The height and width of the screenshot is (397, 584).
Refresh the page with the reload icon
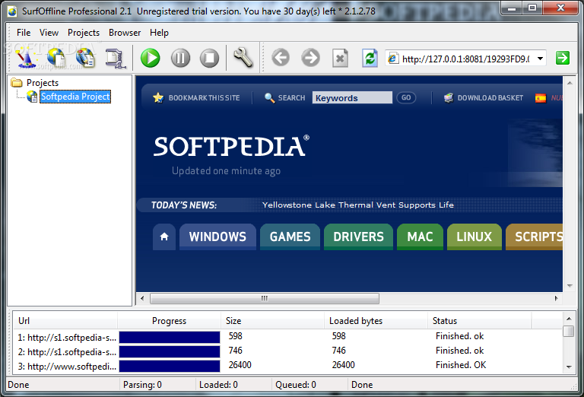(x=370, y=58)
